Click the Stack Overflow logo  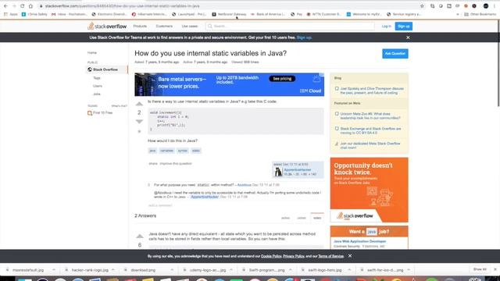tap(107, 26)
